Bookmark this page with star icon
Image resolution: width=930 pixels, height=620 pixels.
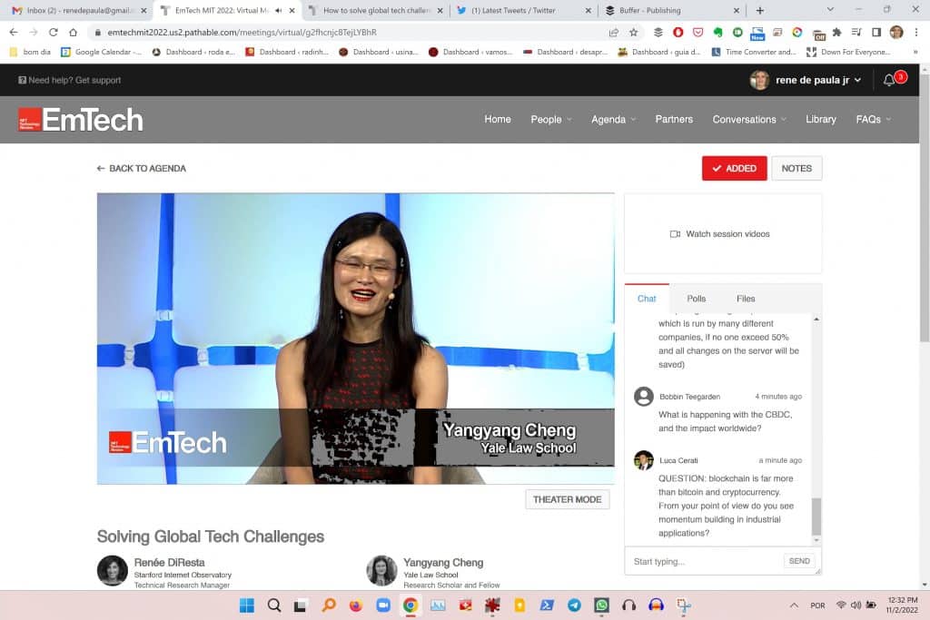tap(634, 32)
